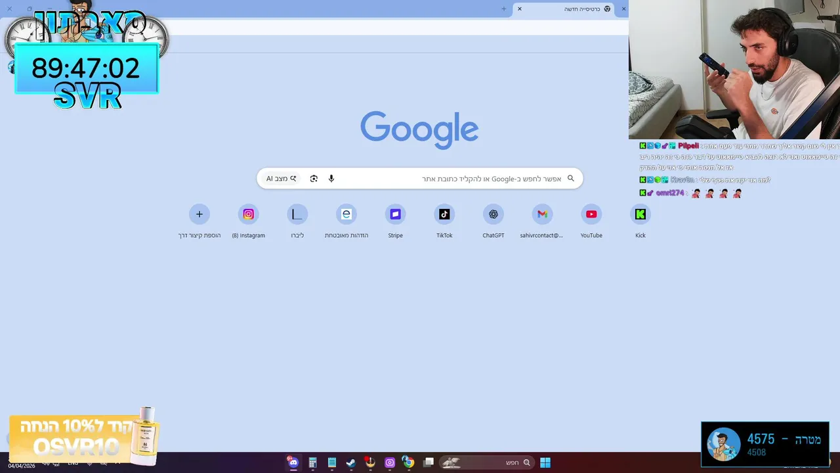Open Windows Start menu button

click(x=545, y=462)
